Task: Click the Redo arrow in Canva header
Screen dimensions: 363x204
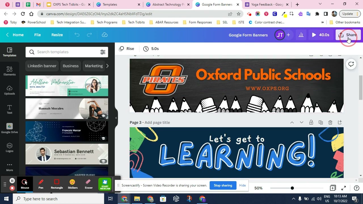Action: (x=89, y=35)
